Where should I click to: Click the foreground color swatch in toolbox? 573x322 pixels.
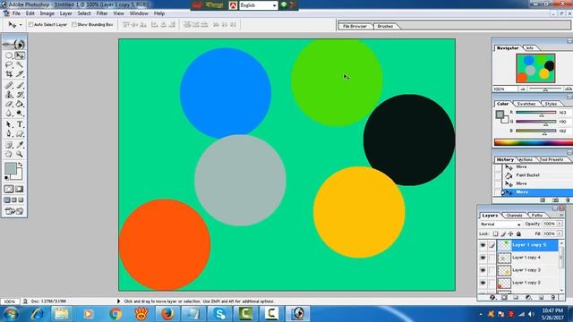(10, 168)
